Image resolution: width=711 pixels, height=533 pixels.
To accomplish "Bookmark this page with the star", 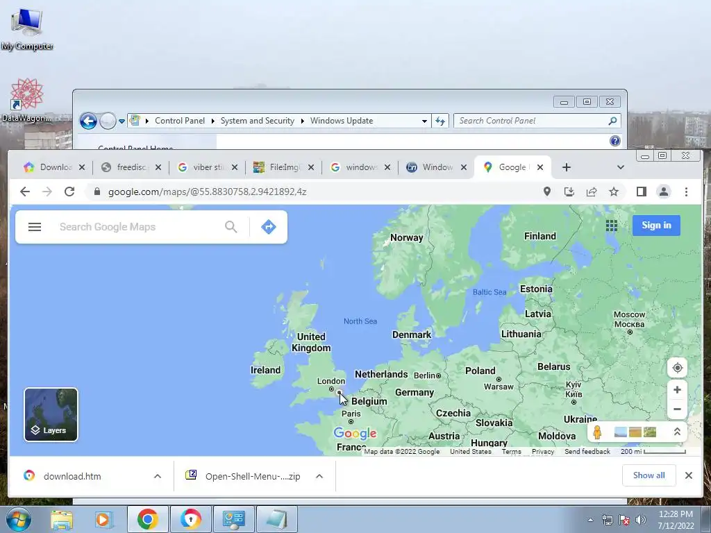I will pos(614,192).
